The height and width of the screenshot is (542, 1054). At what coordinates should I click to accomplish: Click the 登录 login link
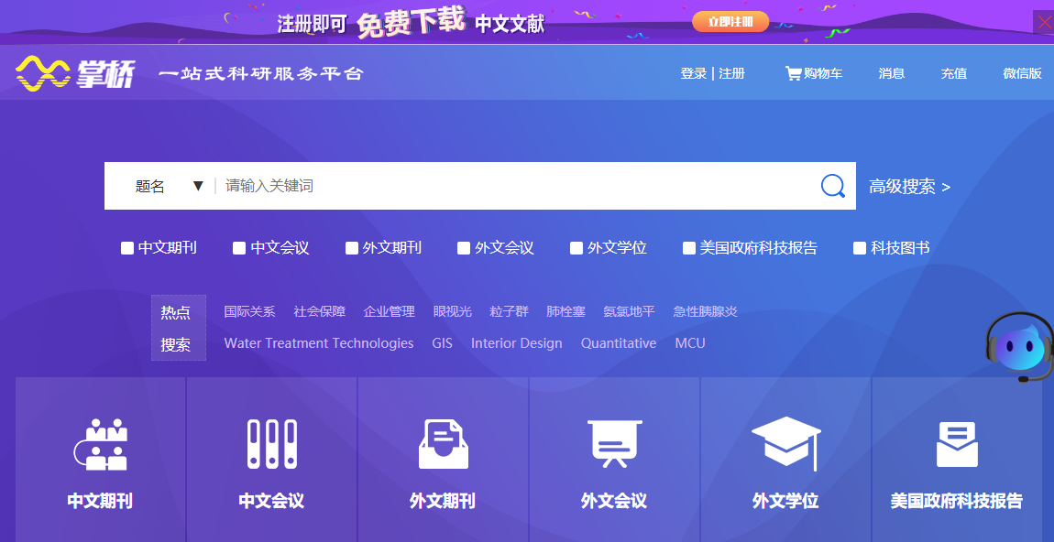[x=694, y=73]
